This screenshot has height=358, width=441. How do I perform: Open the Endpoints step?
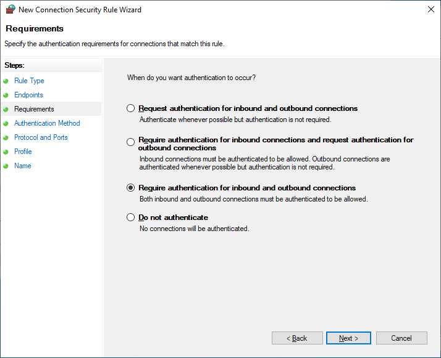(x=28, y=95)
